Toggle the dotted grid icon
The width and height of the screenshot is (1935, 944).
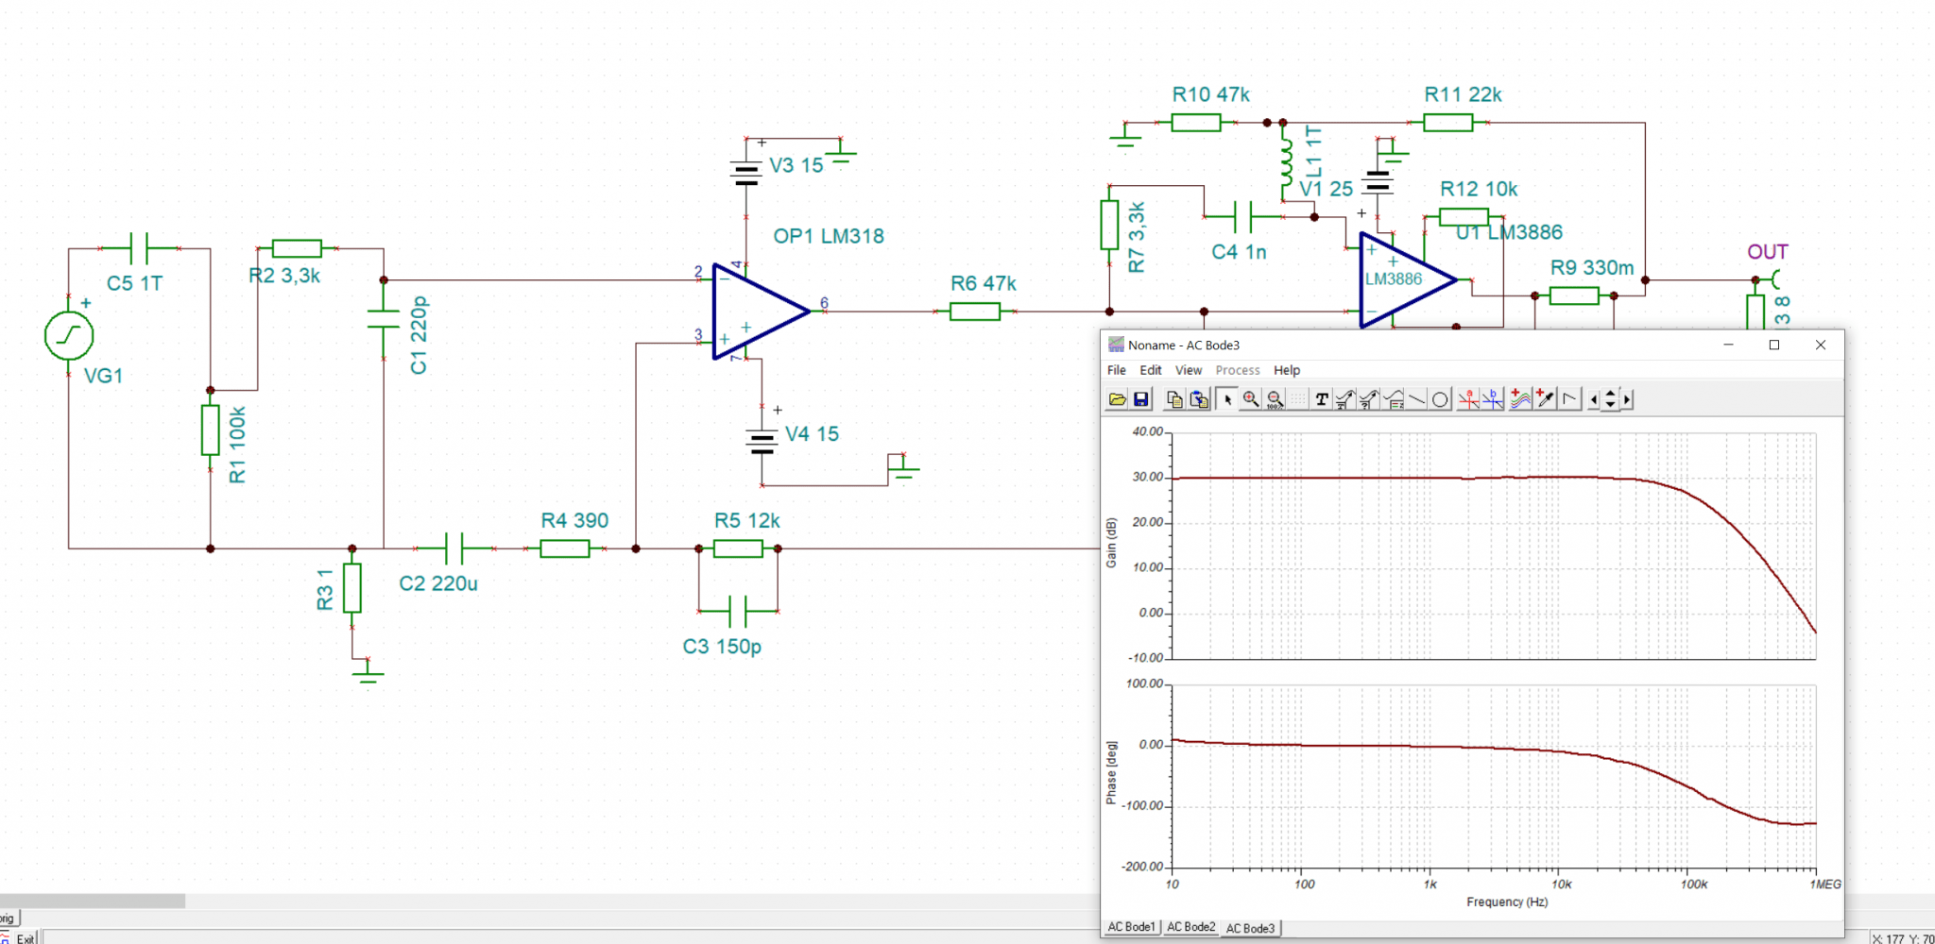[1298, 399]
